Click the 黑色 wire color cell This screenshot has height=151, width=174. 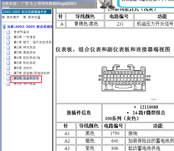pyautogui.click(x=89, y=134)
